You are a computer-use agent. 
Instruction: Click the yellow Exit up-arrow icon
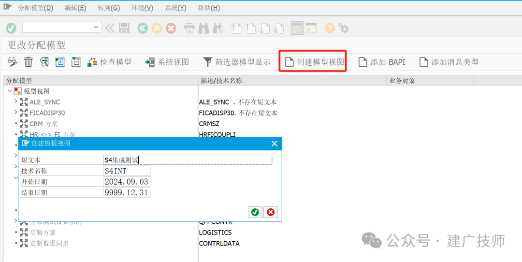pyautogui.click(x=157, y=29)
